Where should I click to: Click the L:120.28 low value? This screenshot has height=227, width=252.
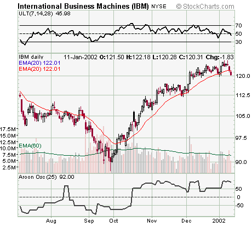point(164,57)
